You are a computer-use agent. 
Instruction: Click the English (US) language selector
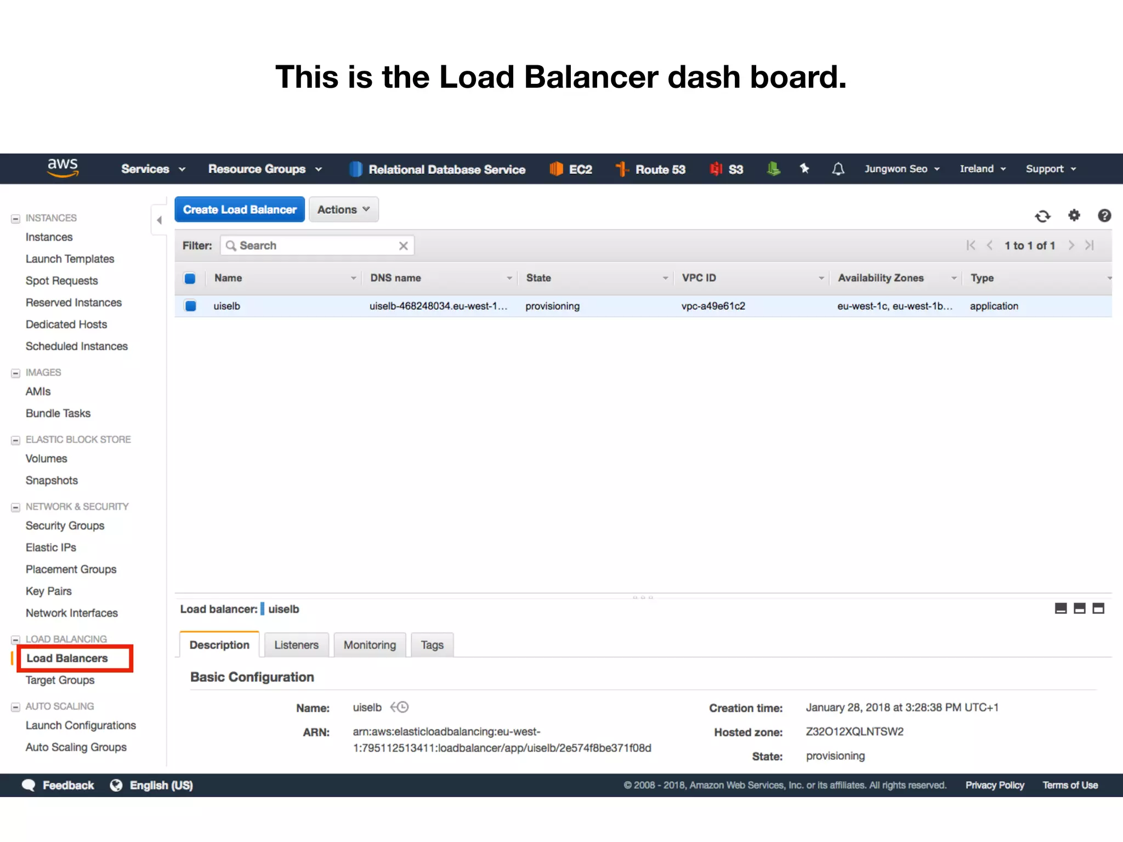tap(161, 785)
